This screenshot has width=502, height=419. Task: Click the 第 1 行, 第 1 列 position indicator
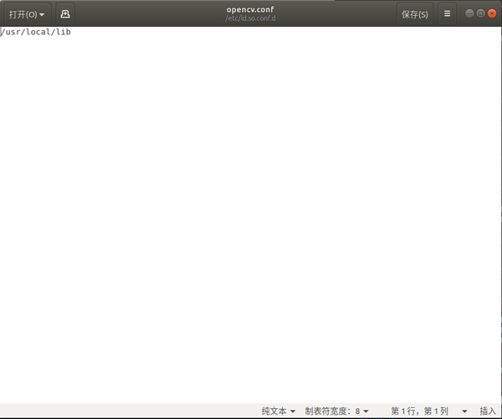click(419, 411)
